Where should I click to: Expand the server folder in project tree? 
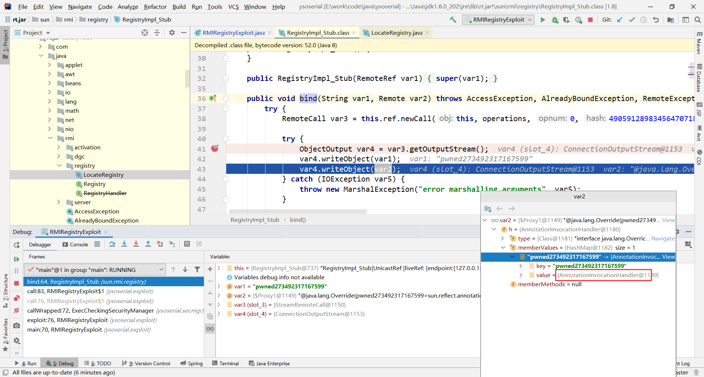click(59, 202)
